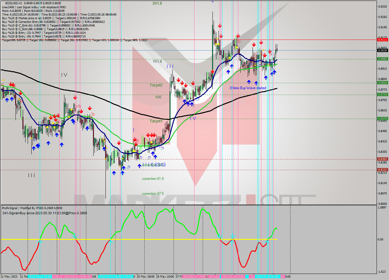Screen dimensions: 389x280
Task: Select the red sell arrow above the highest candle spike
Action: click(220, 26)
